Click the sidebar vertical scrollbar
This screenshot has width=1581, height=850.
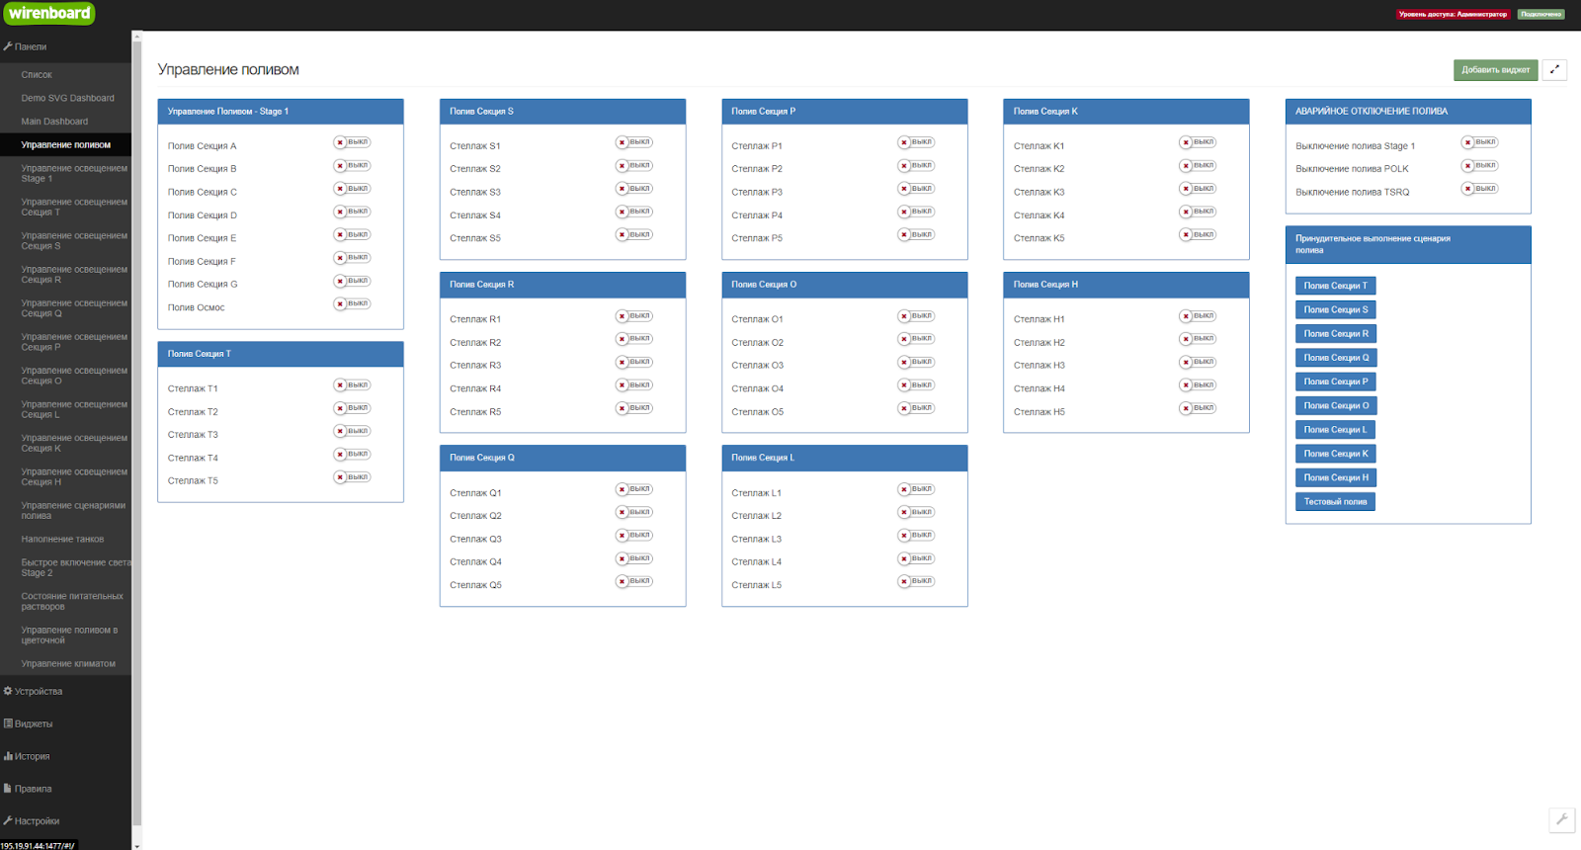(x=136, y=435)
